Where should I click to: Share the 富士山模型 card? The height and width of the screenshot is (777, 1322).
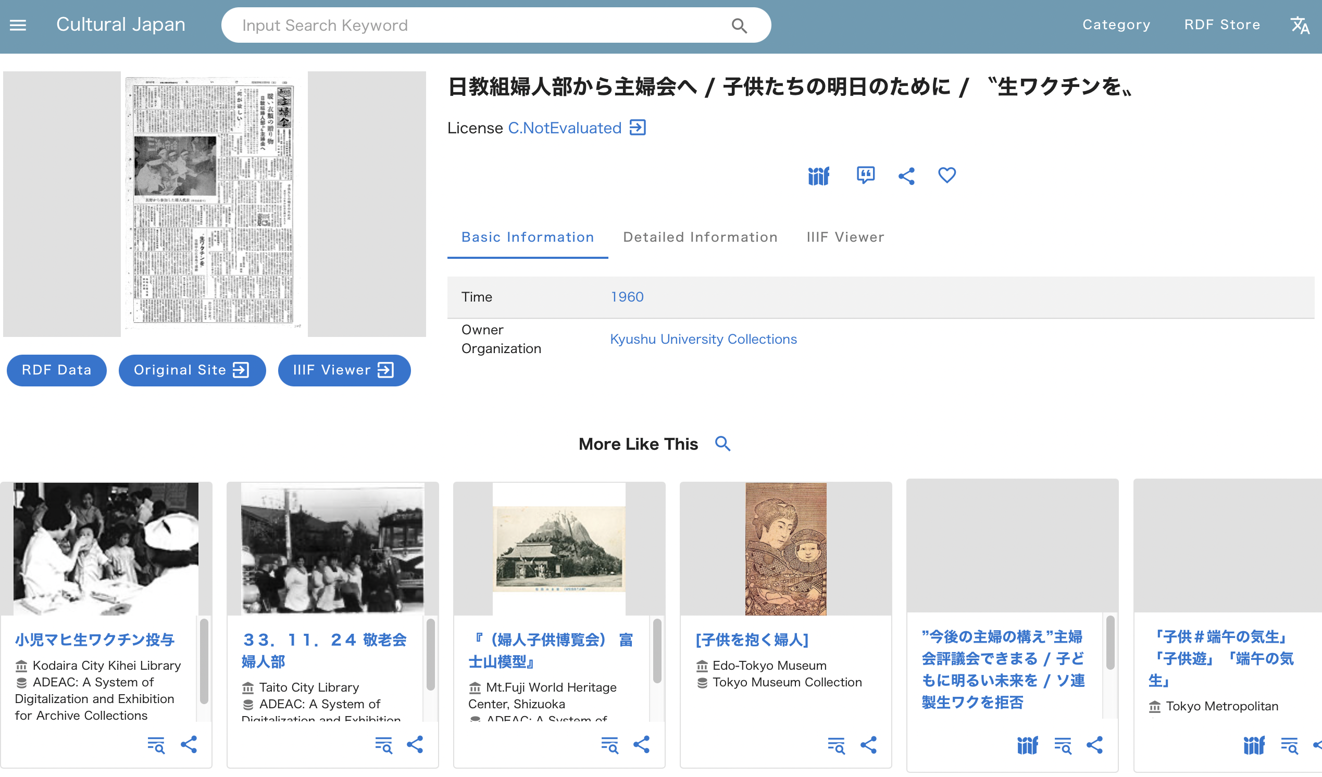[x=642, y=745]
